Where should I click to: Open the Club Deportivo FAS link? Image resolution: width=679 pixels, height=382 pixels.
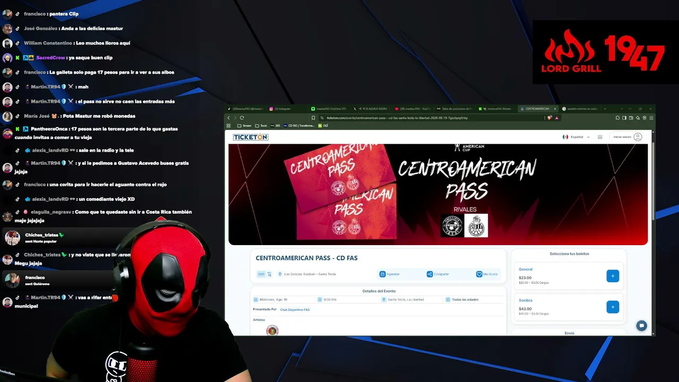(x=295, y=309)
